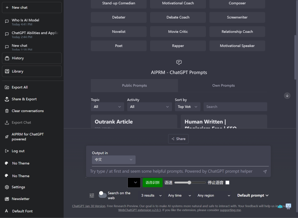Click the chat message input box
The width and height of the screenshot is (298, 218).
click(176, 171)
